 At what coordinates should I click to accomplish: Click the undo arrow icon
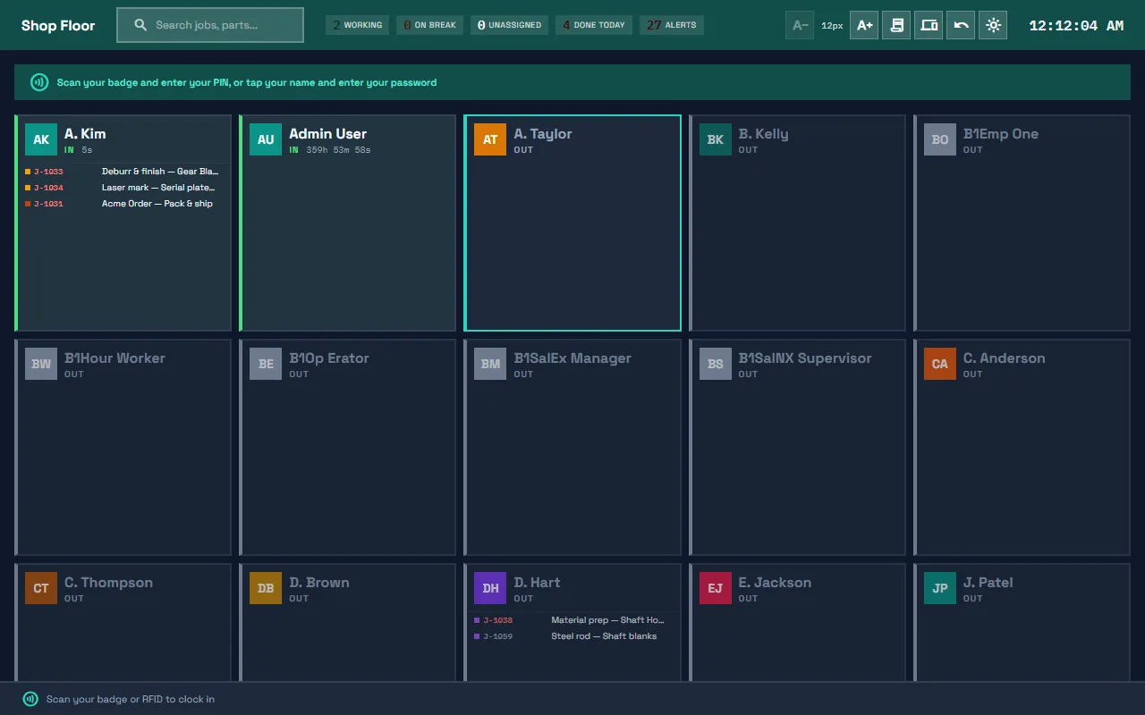point(961,25)
